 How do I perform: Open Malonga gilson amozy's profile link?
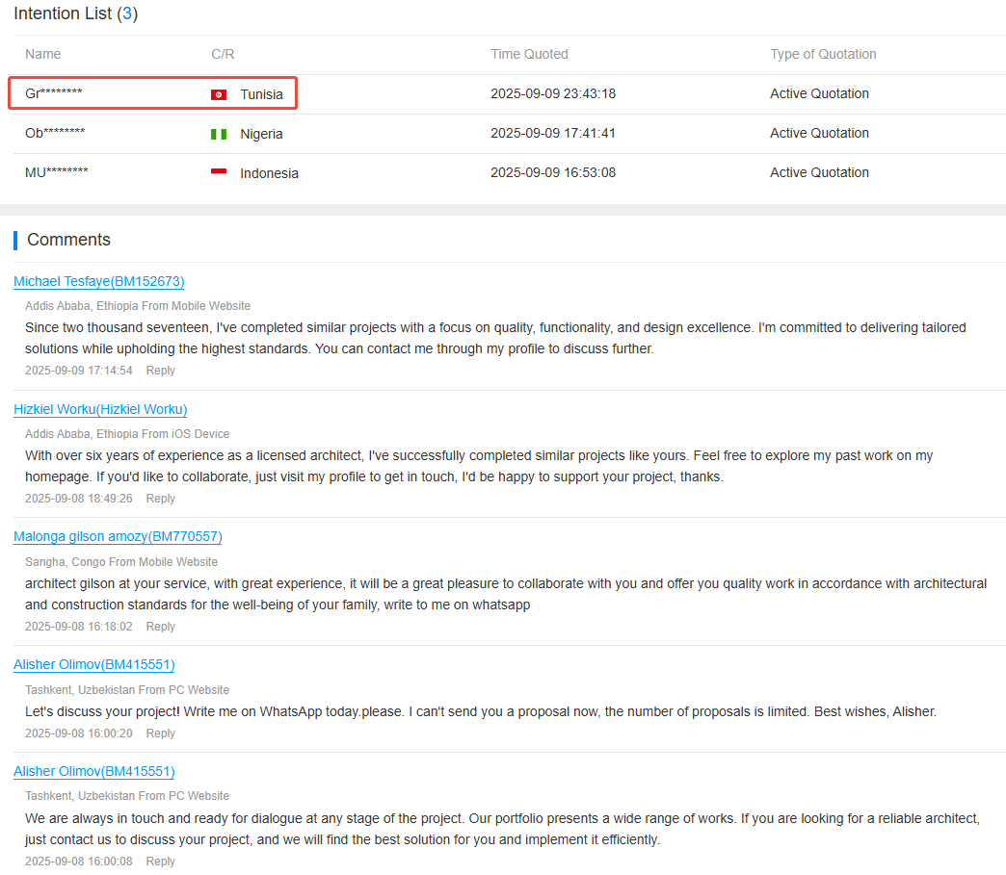[x=118, y=536]
